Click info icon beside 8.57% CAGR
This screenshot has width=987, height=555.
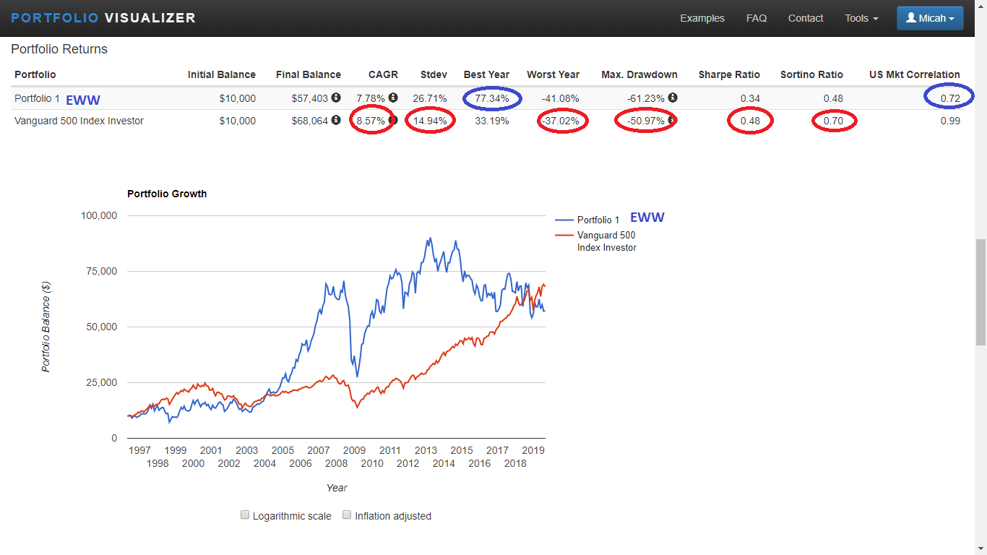coord(393,120)
